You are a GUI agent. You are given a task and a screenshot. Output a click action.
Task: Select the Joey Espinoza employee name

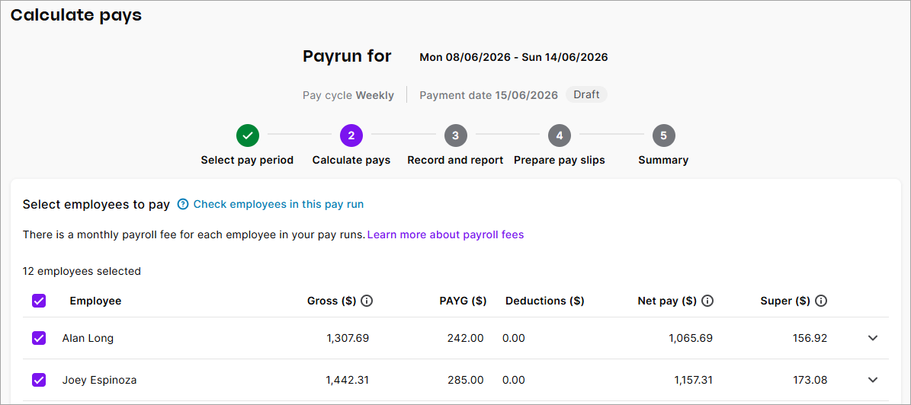(99, 380)
